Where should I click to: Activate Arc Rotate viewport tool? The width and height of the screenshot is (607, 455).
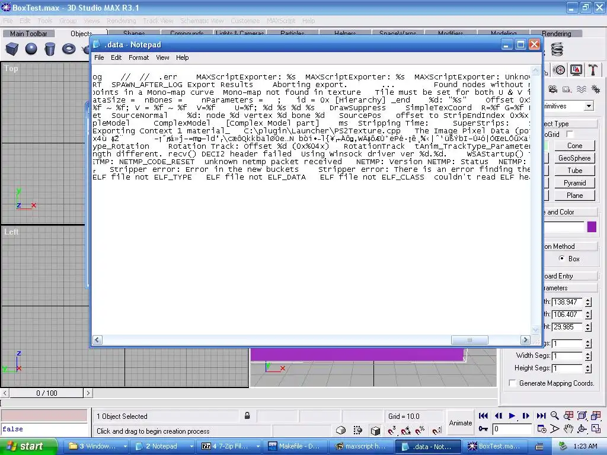click(x=582, y=429)
